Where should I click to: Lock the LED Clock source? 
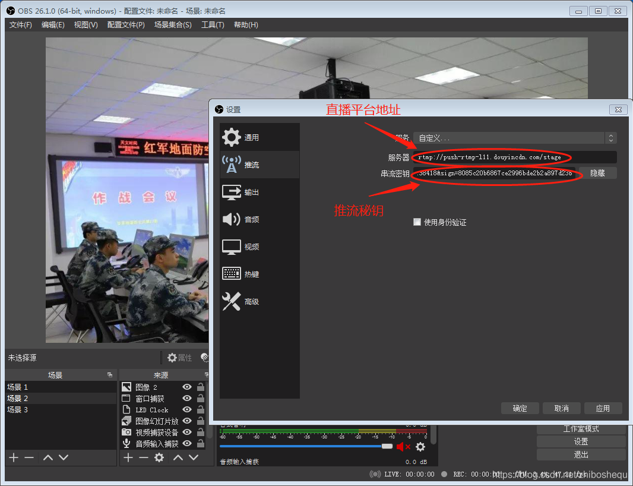point(200,409)
